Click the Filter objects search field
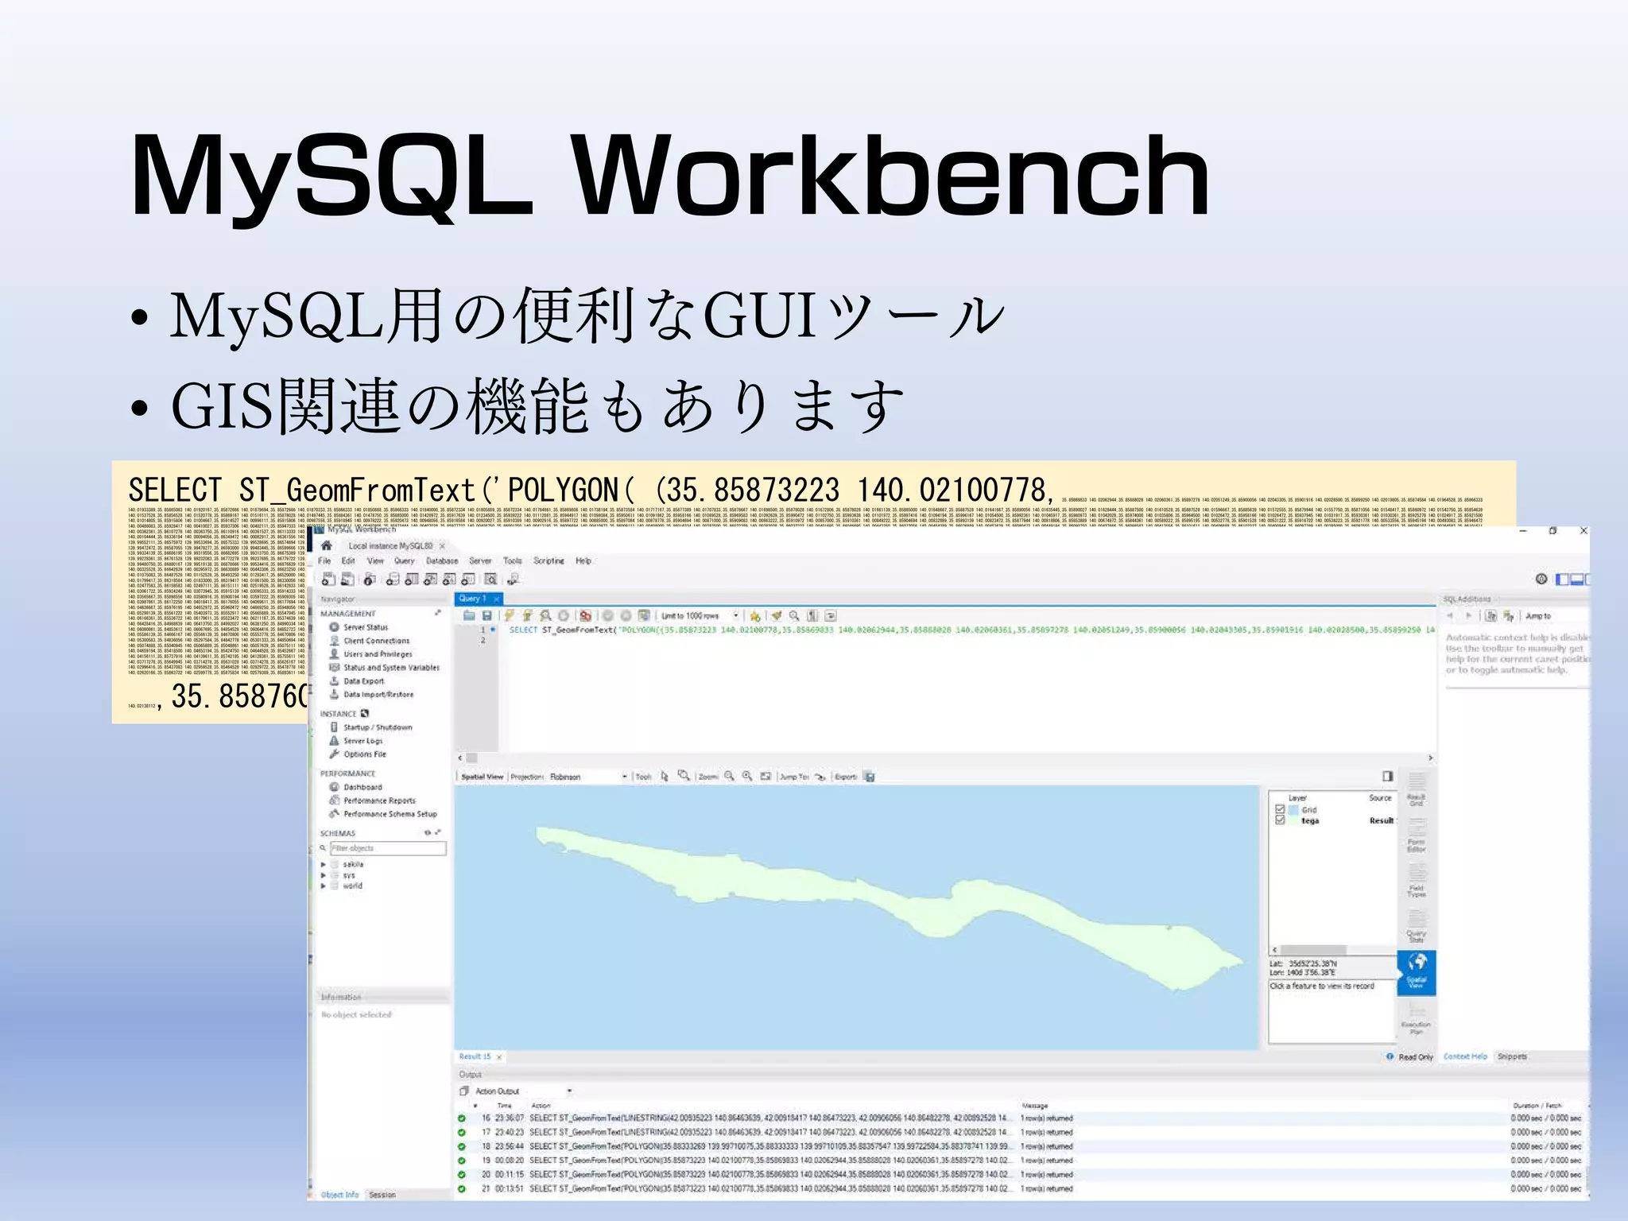The height and width of the screenshot is (1221, 1628). [388, 848]
